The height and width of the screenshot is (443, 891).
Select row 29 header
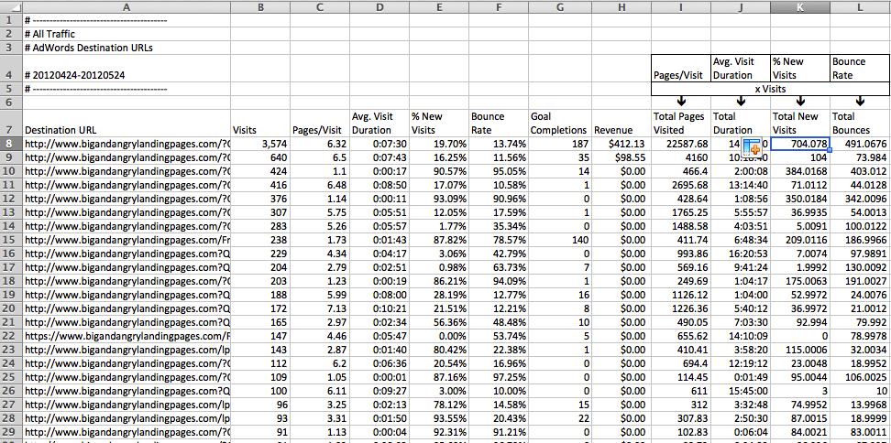[x=11, y=432]
